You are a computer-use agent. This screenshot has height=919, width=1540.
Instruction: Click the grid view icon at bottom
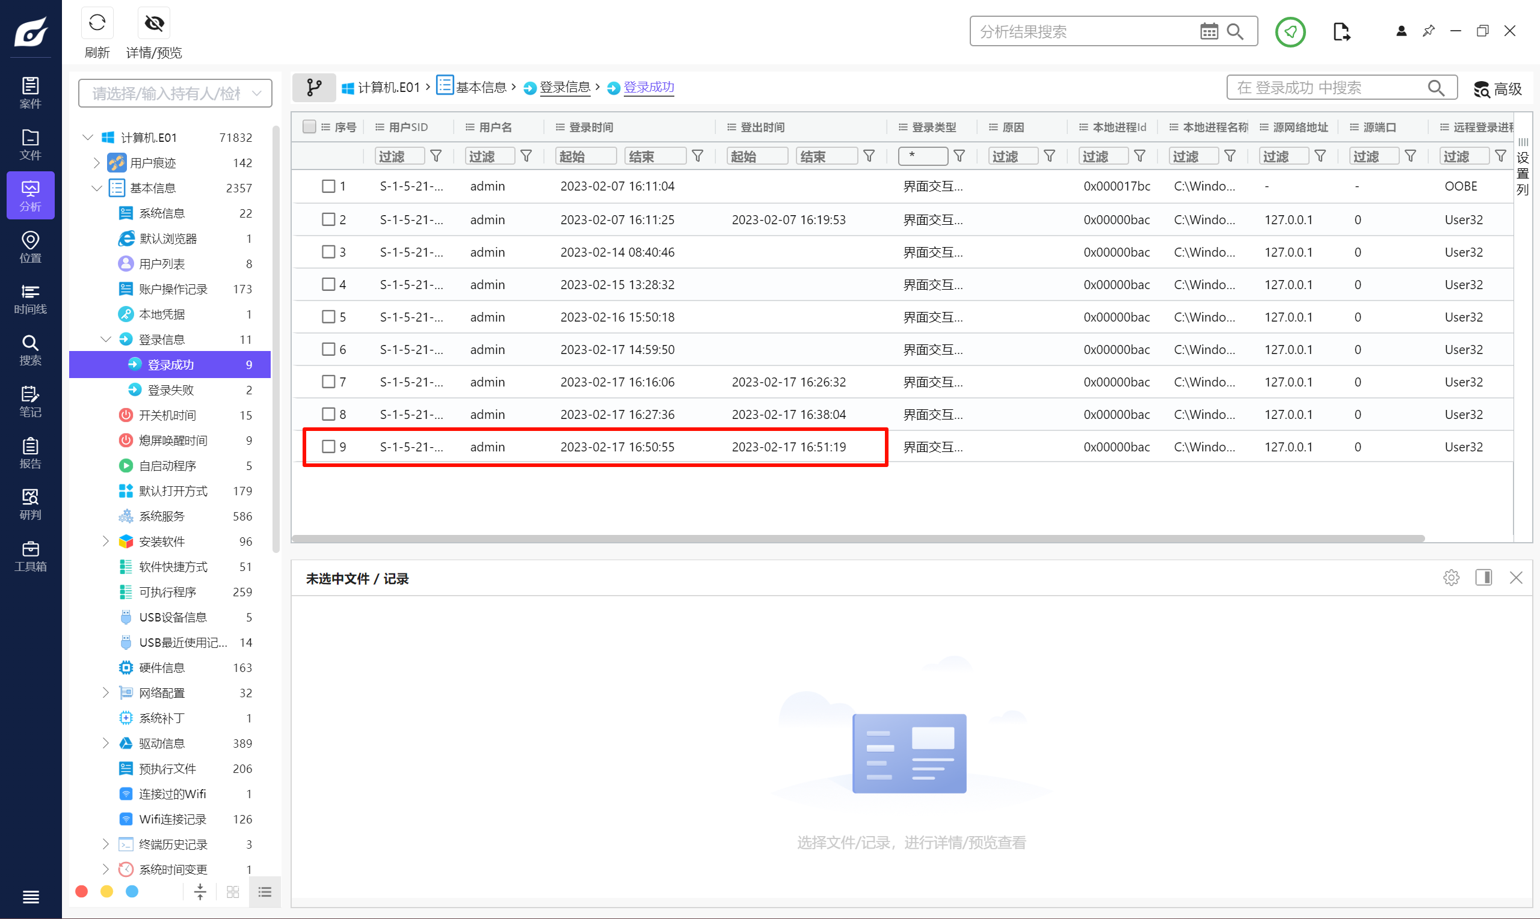click(x=233, y=892)
